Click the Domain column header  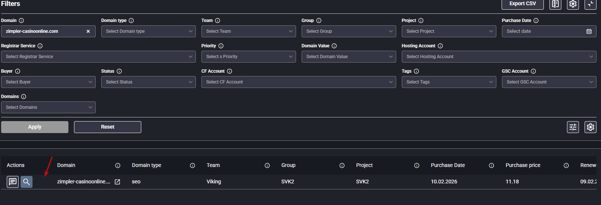point(66,165)
